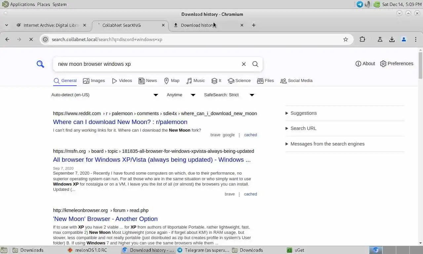
Task: Open the Extensions puzzle icon
Action: tap(363, 39)
